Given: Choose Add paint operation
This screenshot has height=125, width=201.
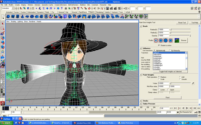Looking at the screenshot, I should [x=180, y=77].
